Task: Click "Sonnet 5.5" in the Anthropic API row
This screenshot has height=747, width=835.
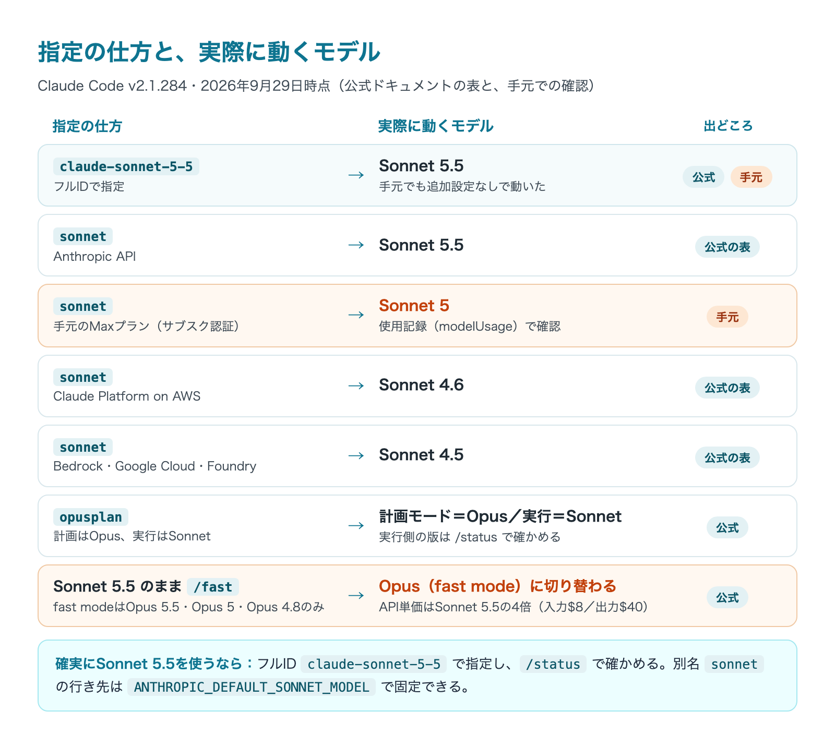Action: 421,245
